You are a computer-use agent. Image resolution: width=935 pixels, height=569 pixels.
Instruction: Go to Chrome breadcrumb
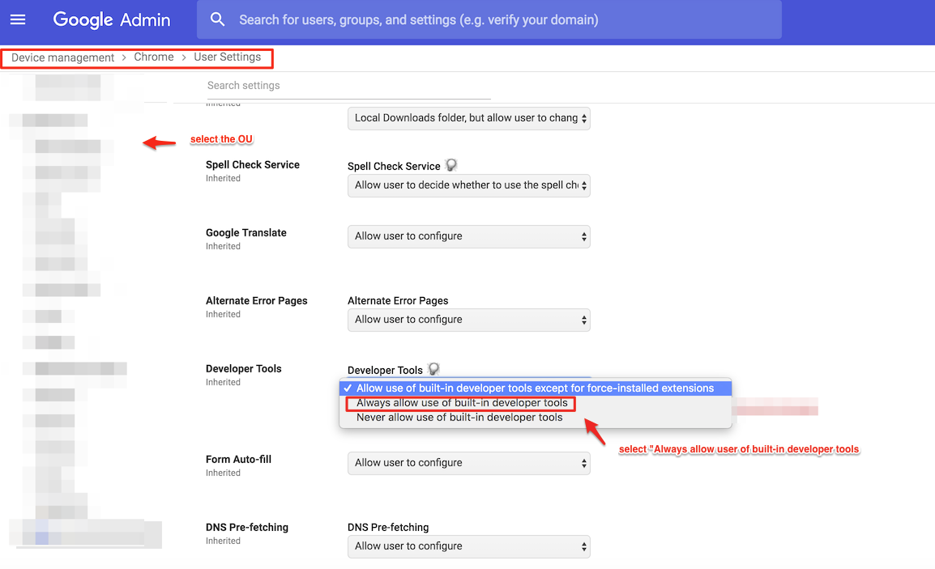tap(154, 57)
